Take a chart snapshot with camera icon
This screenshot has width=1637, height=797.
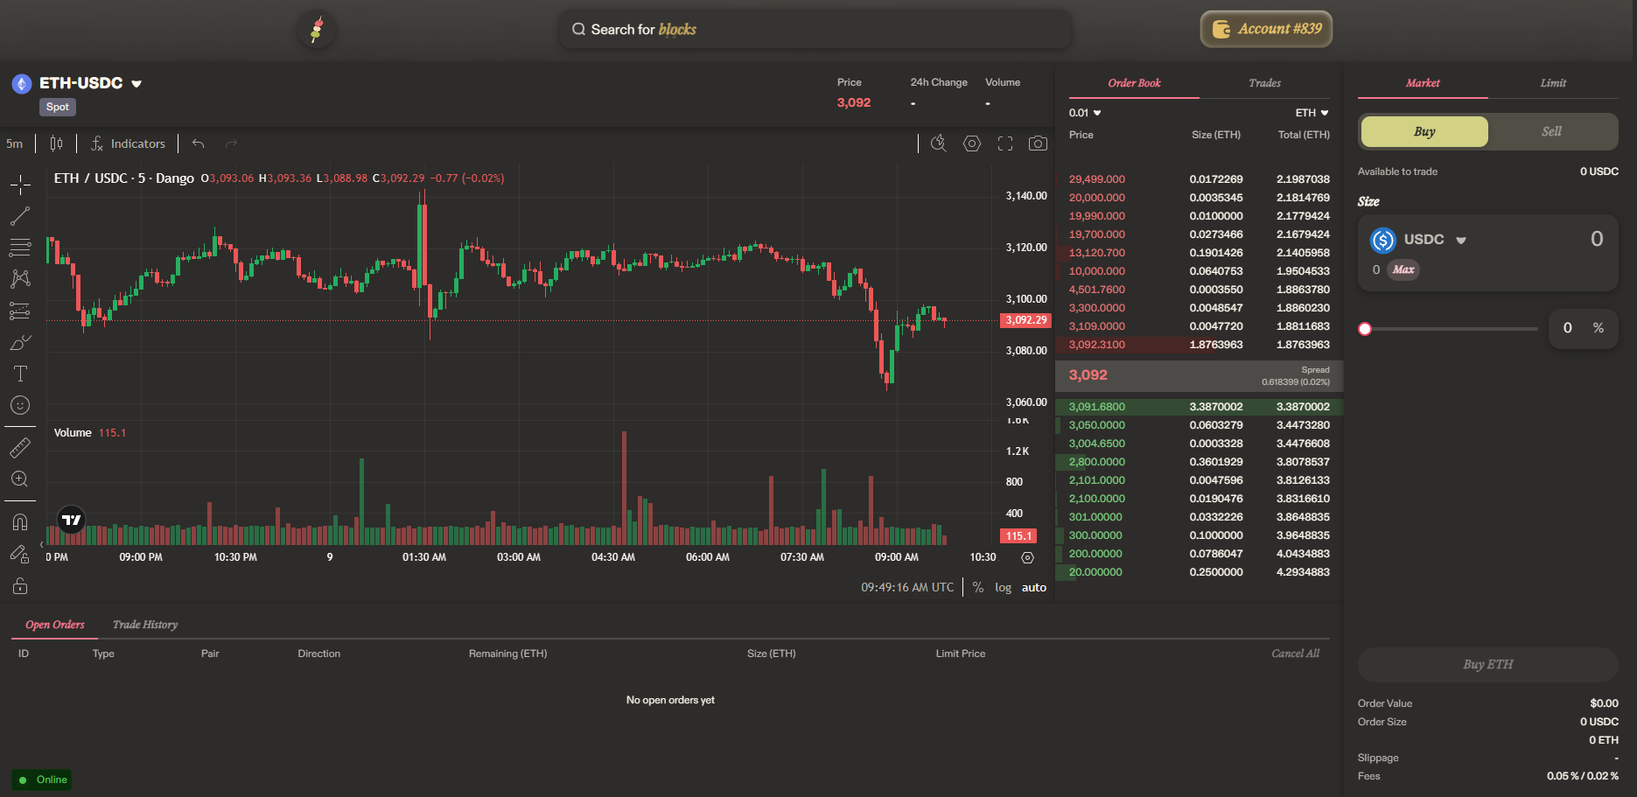[x=1038, y=143]
